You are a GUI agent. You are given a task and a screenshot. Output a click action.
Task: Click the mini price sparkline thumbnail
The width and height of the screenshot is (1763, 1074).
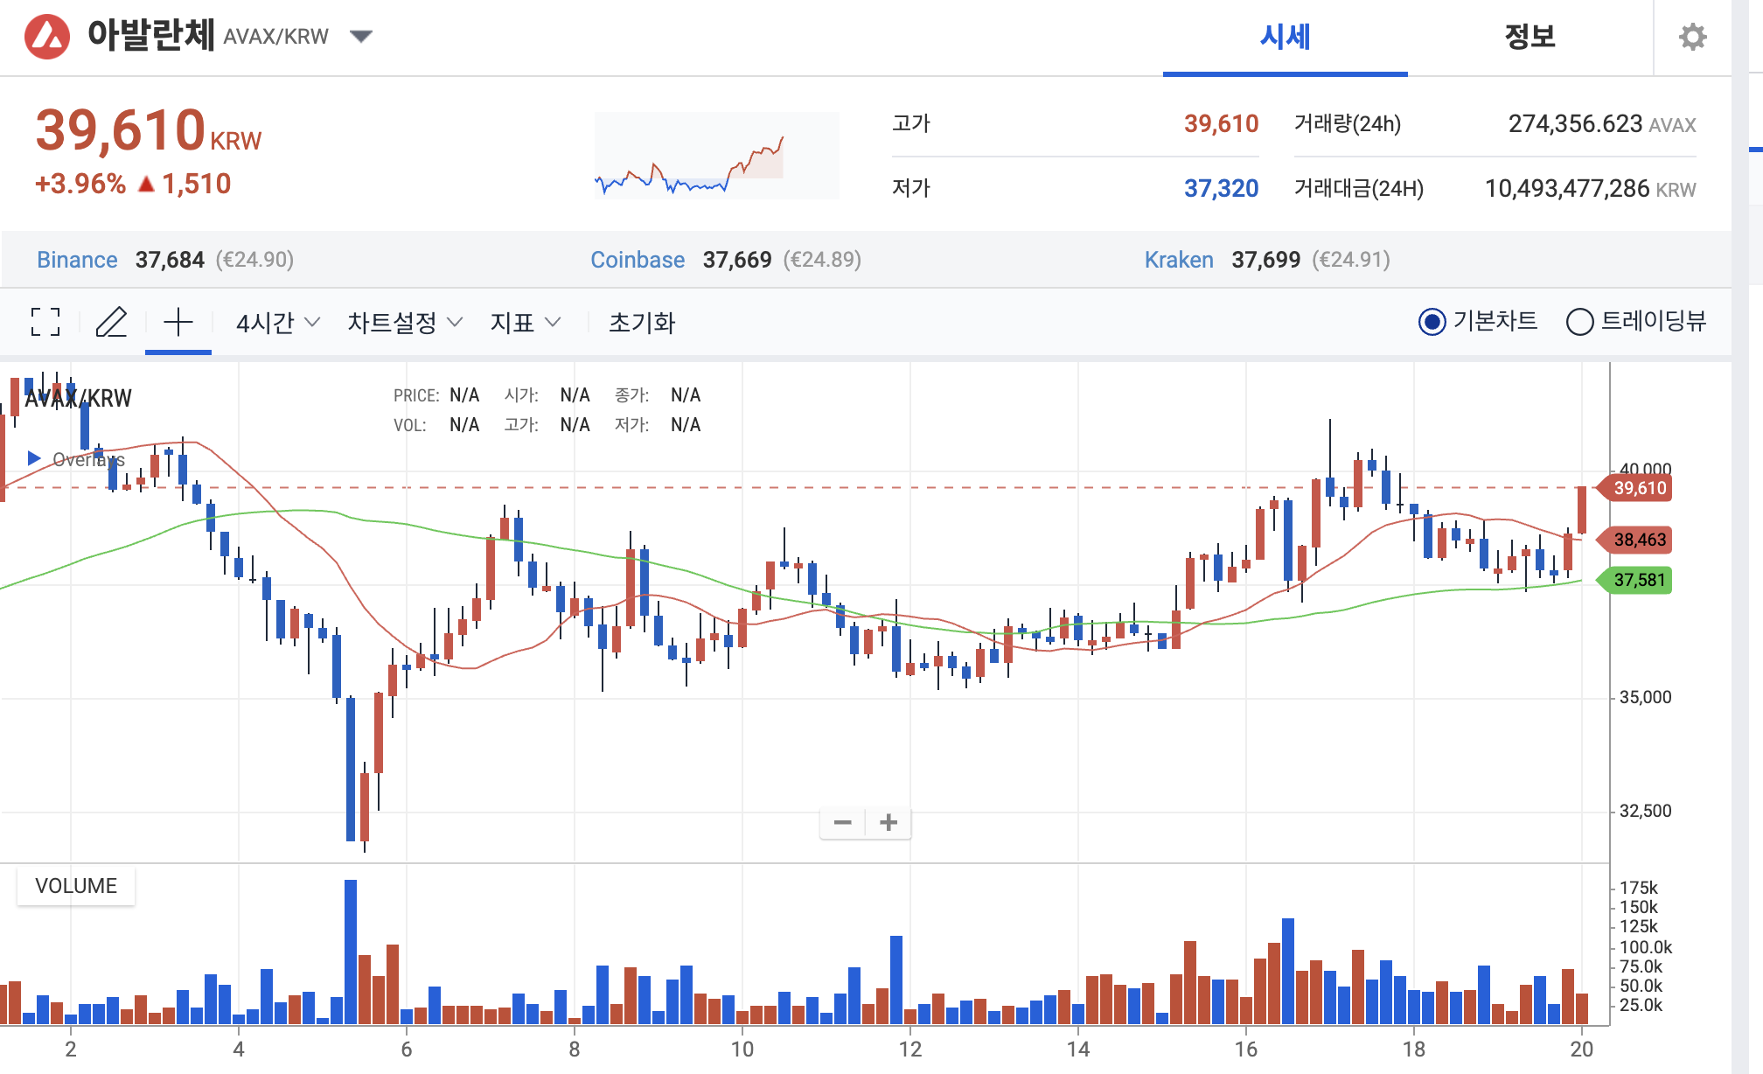(x=716, y=156)
